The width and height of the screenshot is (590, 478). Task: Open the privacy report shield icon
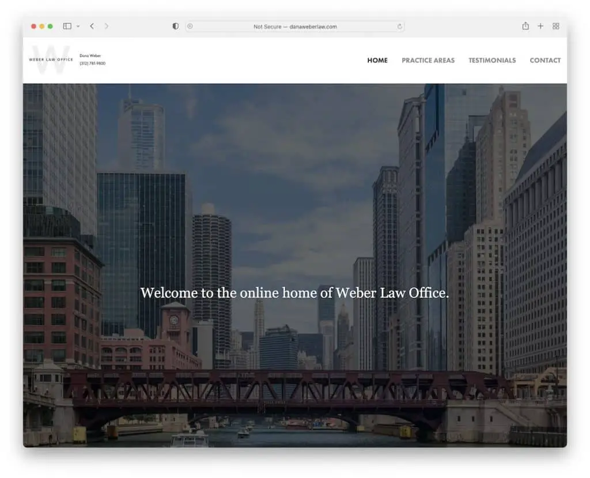pos(175,26)
